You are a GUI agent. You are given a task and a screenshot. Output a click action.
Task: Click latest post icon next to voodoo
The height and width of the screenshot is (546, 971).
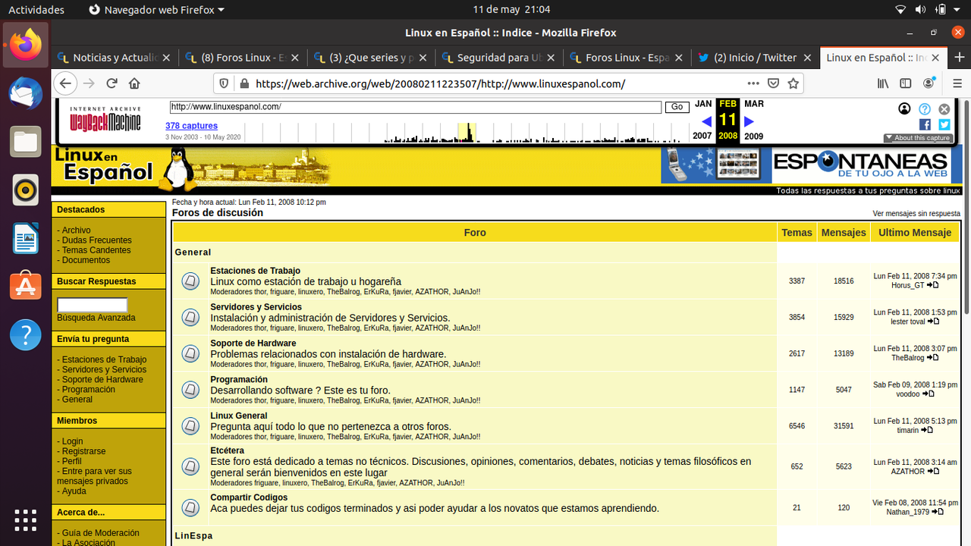click(929, 394)
